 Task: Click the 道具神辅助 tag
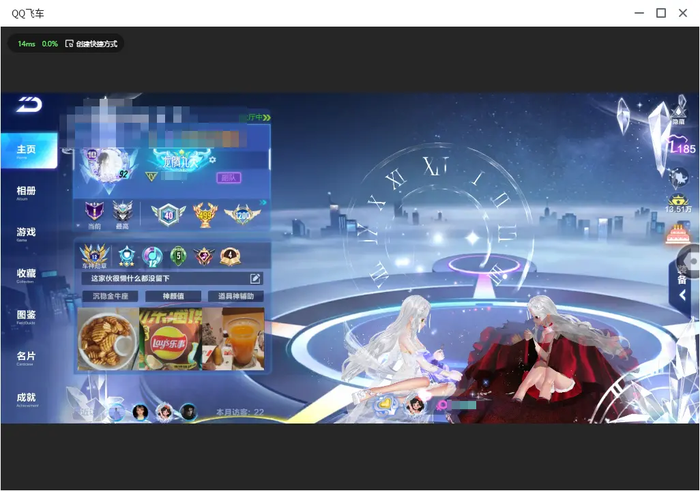pos(235,296)
